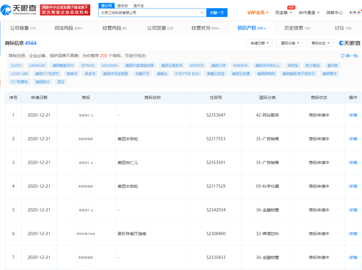
Task: Click 黑珍珠餐厅指南 trademark thumbnail
Action: point(86,234)
